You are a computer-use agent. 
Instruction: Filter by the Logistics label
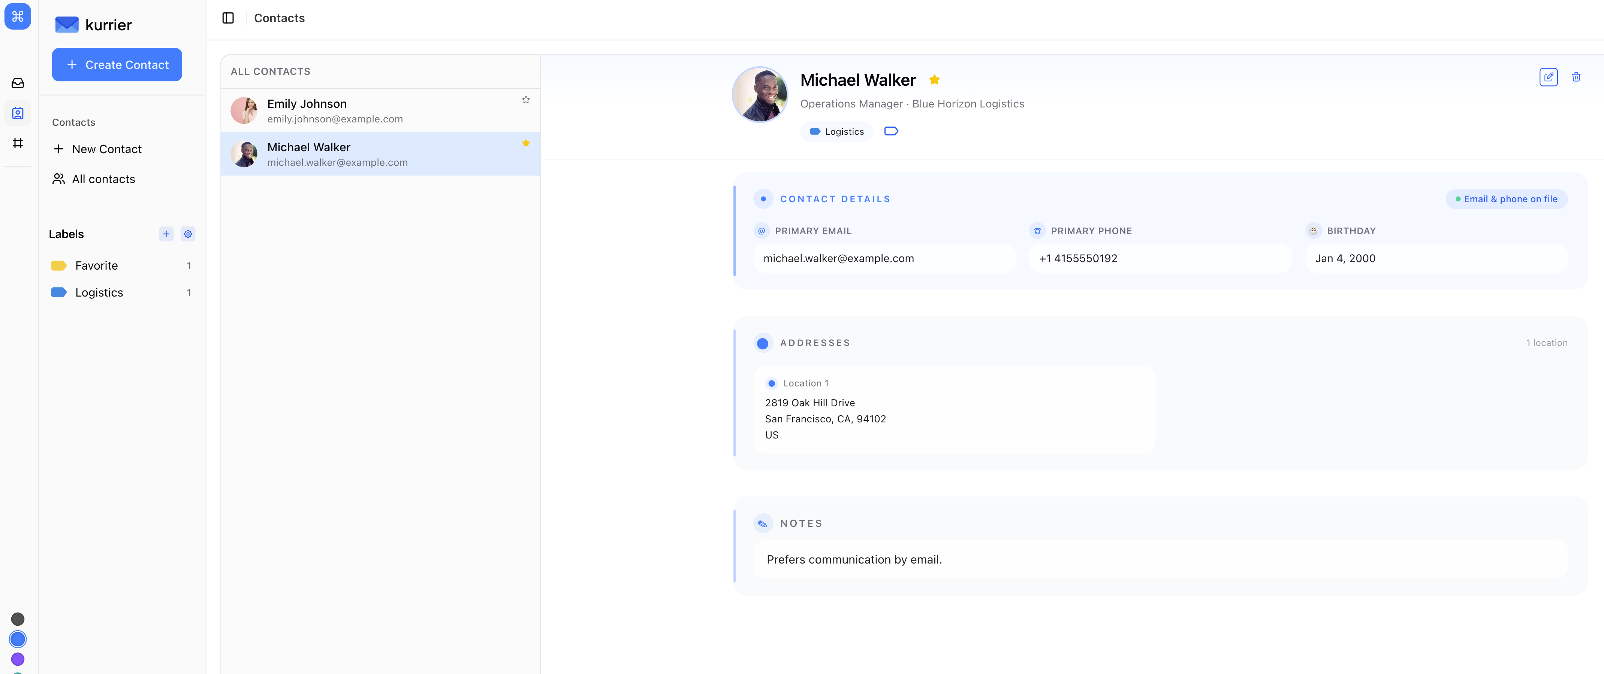pyautogui.click(x=99, y=292)
